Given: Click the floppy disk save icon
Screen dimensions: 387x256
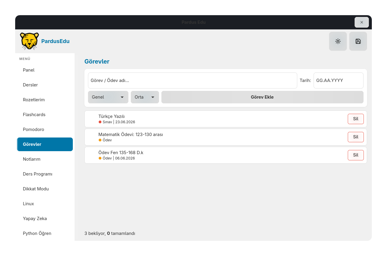Looking at the screenshot, I should pyautogui.click(x=358, y=41).
